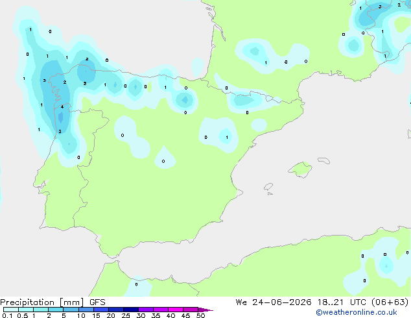Click the 1–2 mm legend swatch

[x=41, y=310]
